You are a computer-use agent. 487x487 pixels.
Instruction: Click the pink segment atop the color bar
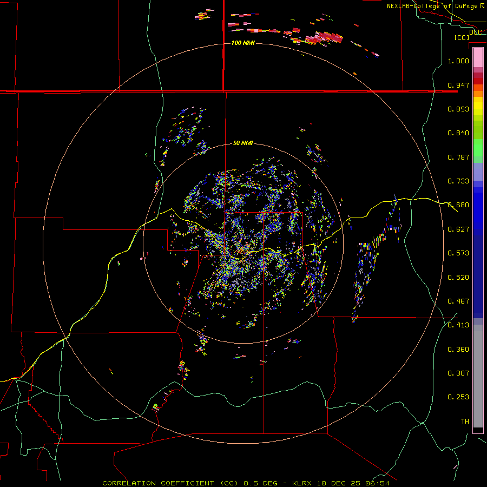(x=478, y=58)
